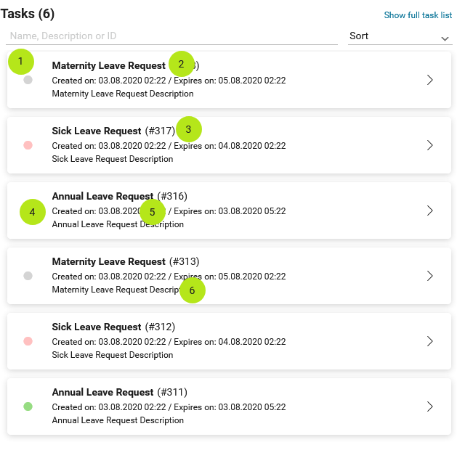Viewport: 457px width, 474px height.
Task: Click green status dot of Annual Leave #311
Action: (x=28, y=406)
